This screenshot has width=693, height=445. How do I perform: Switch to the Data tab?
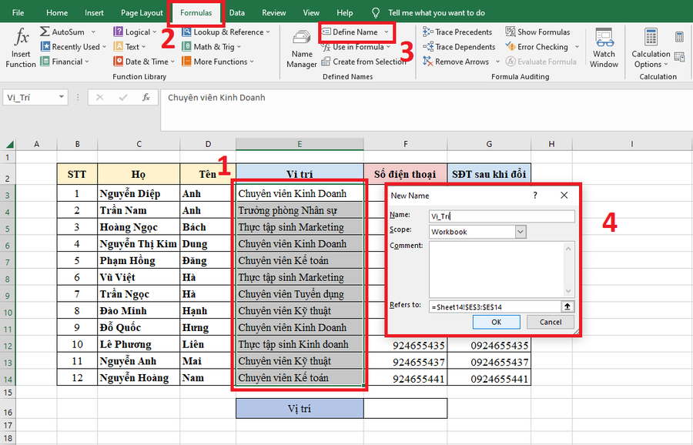pos(237,12)
